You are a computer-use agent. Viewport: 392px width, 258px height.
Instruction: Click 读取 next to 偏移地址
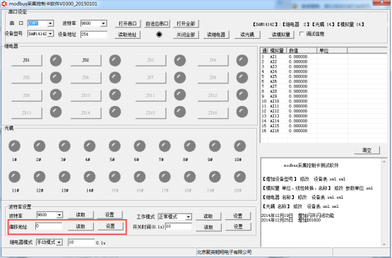pyautogui.click(x=81, y=226)
